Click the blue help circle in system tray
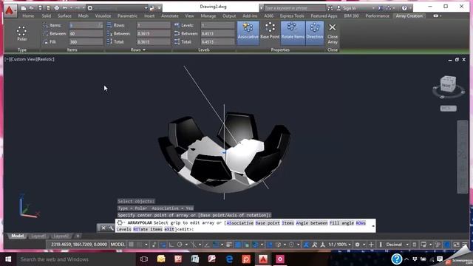 396,259
